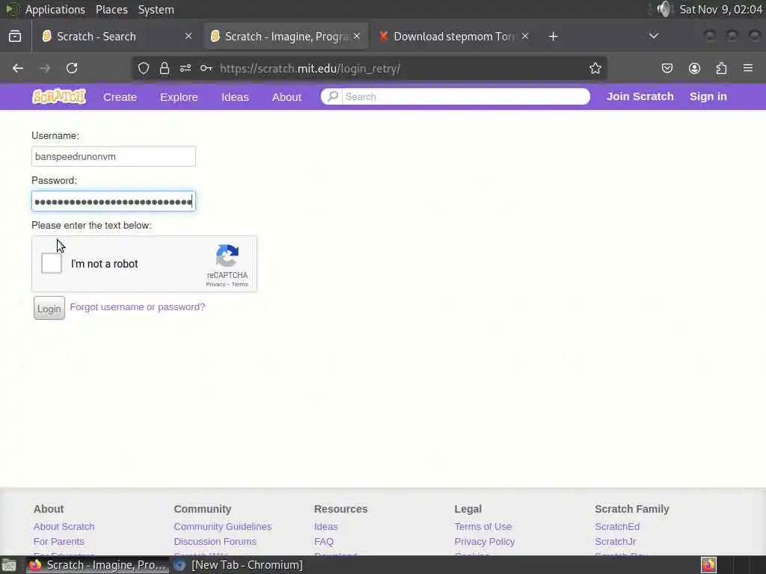Screen dimensions: 766x574
Task: Expand the list all tabs chevron
Action: pos(654,36)
